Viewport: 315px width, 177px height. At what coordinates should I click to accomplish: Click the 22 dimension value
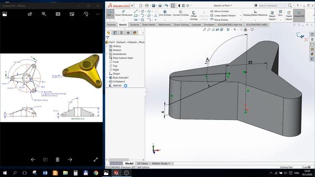pyautogui.click(x=250, y=62)
